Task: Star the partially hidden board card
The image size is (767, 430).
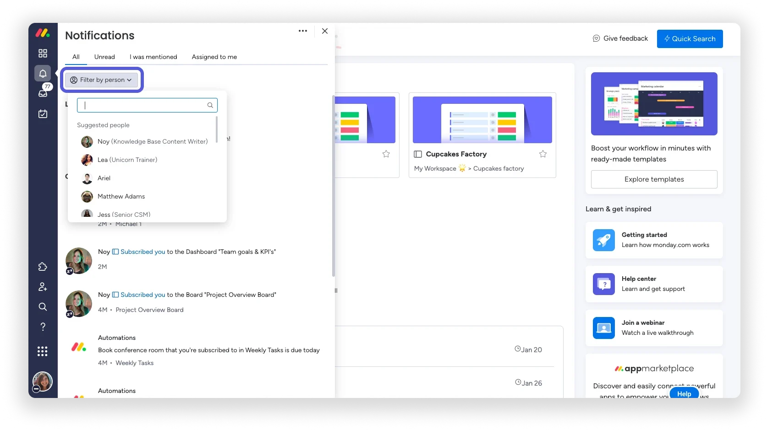Action: pyautogui.click(x=386, y=154)
